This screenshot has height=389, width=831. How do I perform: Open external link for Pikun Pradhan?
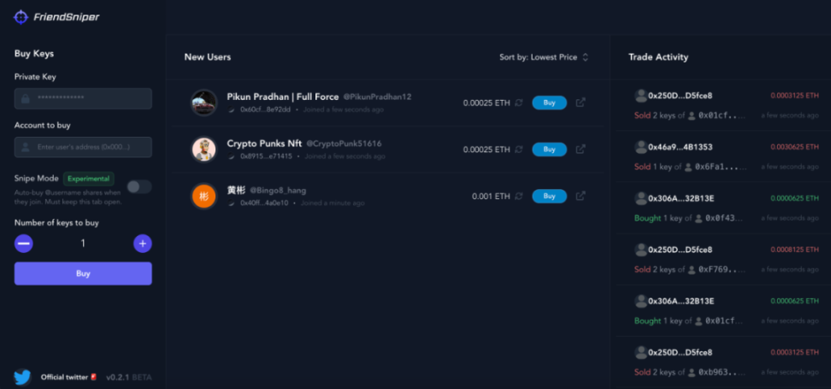[x=581, y=103]
